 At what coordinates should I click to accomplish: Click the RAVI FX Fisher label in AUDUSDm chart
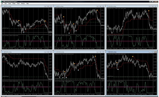[58, 81]
